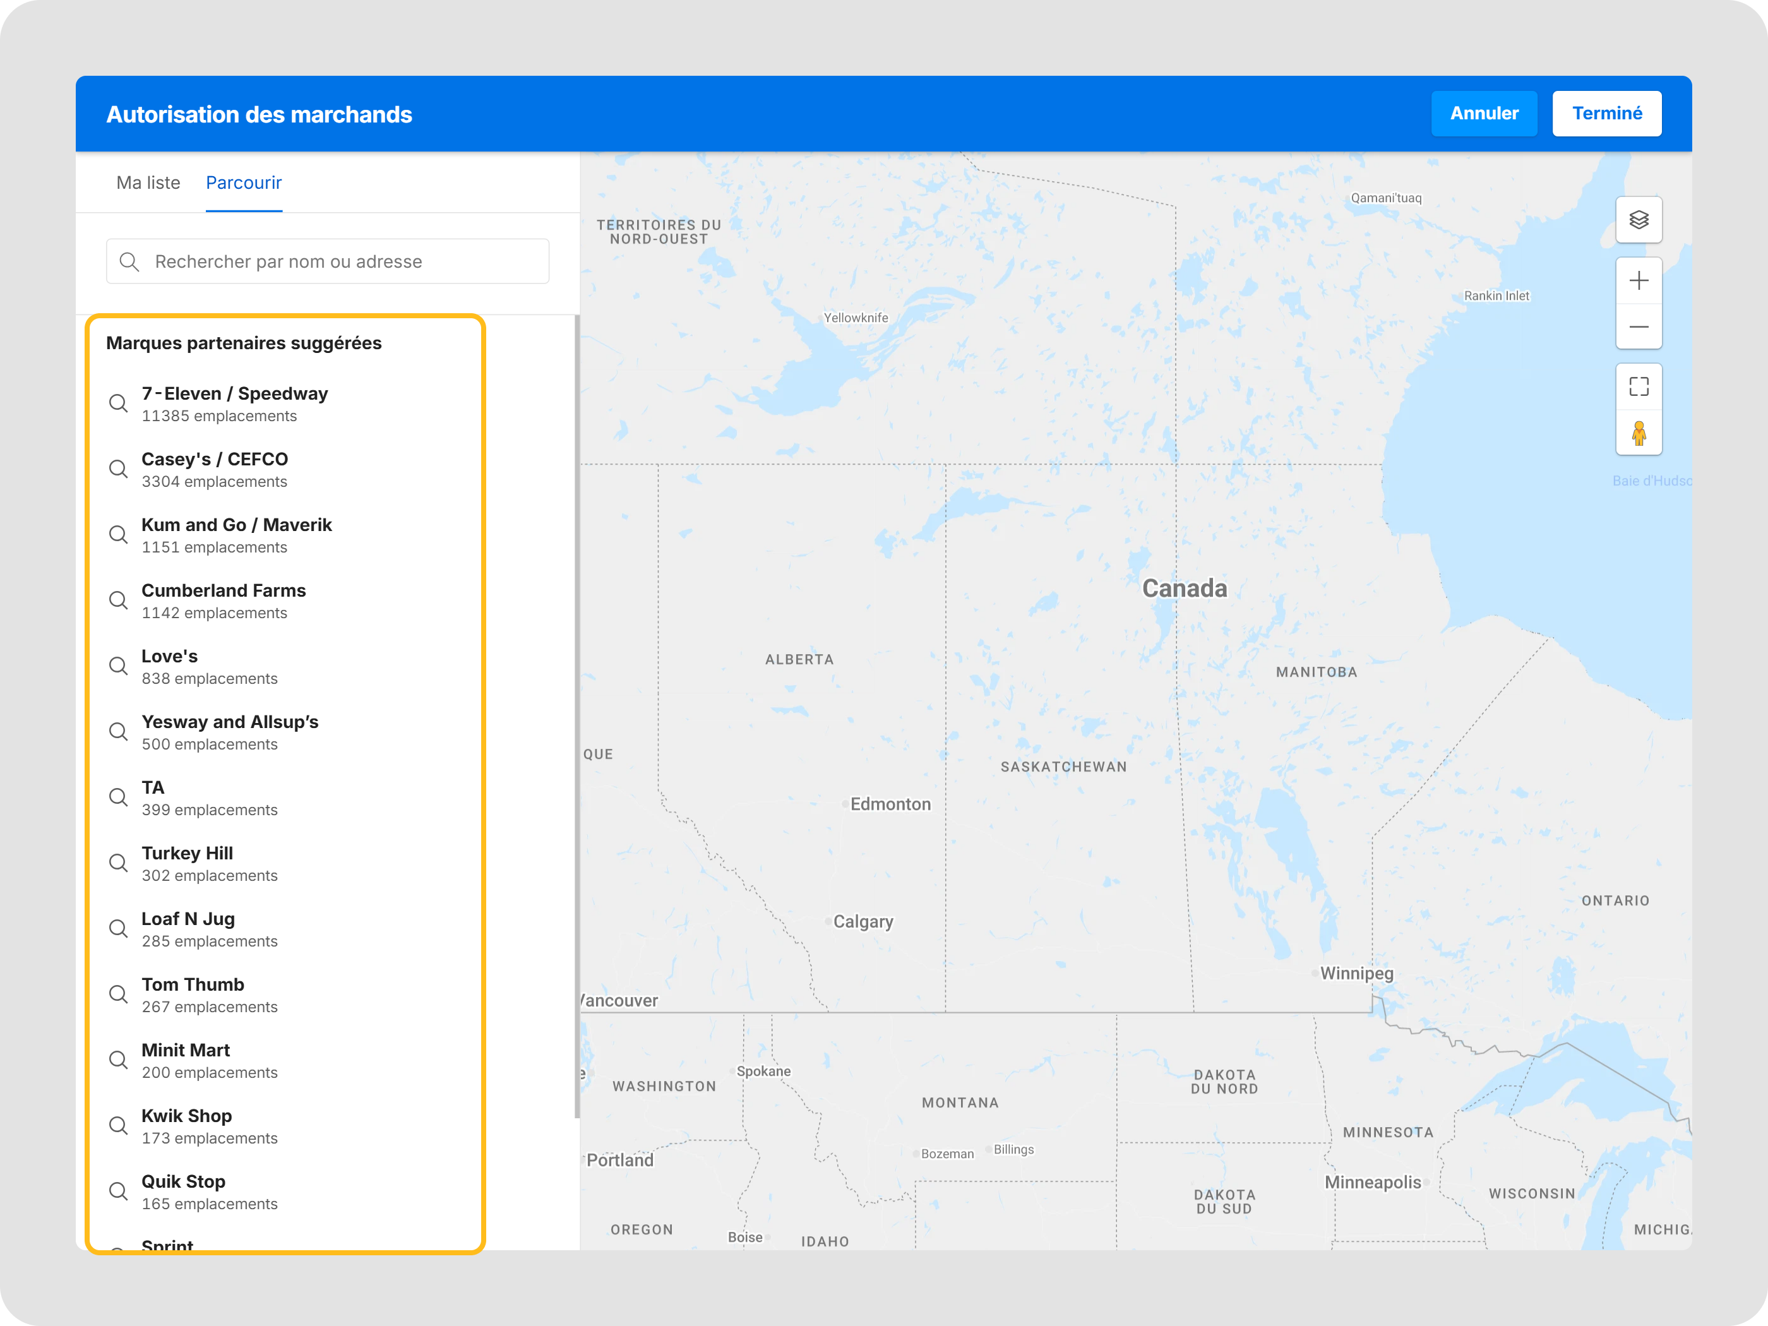Click the Yellowknife label on the map
This screenshot has height=1326, width=1768.
tap(856, 318)
